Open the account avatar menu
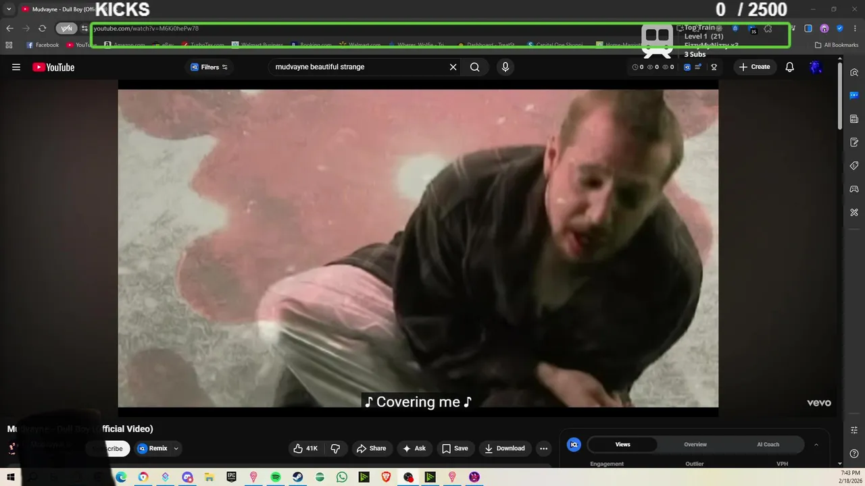Image resolution: width=865 pixels, height=486 pixels. click(x=816, y=67)
